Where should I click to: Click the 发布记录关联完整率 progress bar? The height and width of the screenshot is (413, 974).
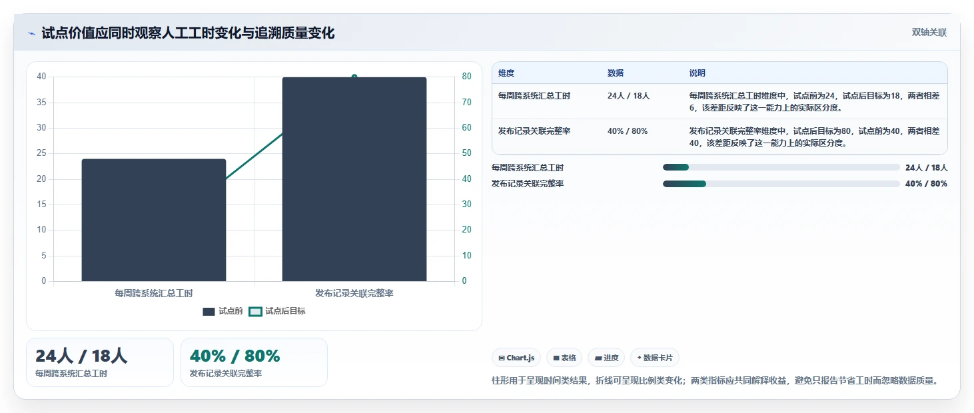click(781, 184)
